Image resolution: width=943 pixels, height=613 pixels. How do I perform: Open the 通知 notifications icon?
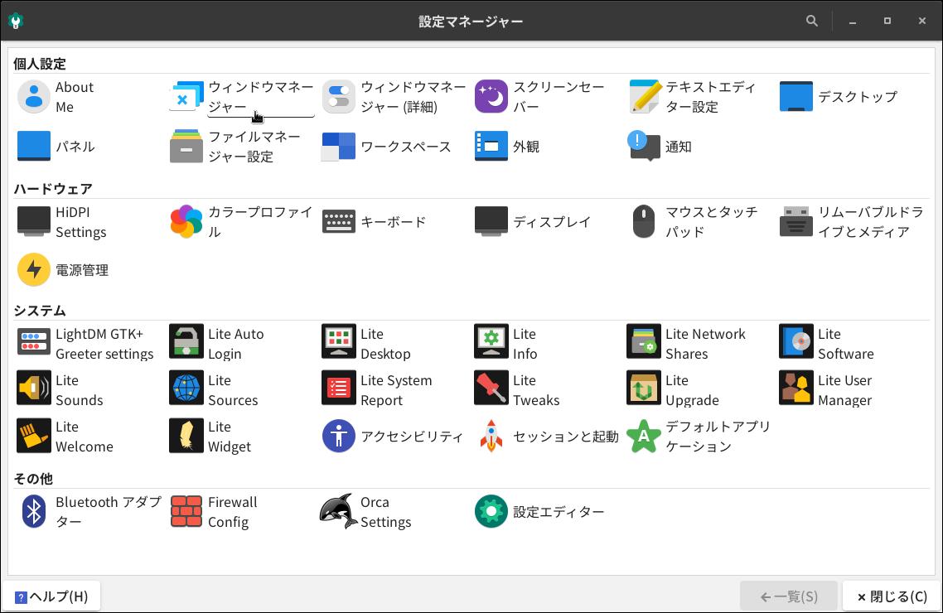click(644, 147)
